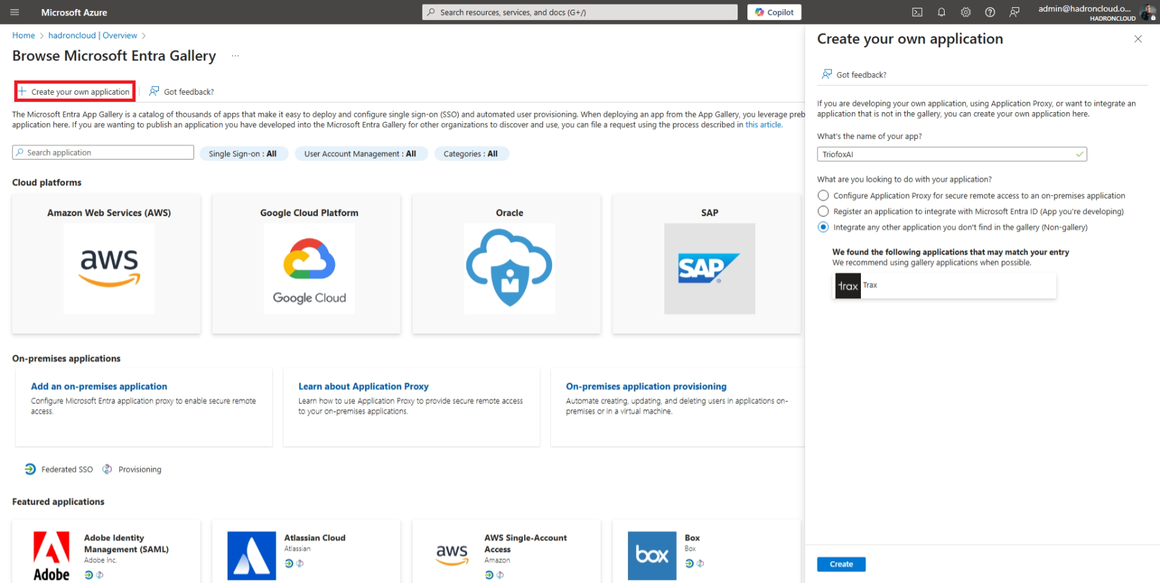Click the Box application title

pos(692,538)
